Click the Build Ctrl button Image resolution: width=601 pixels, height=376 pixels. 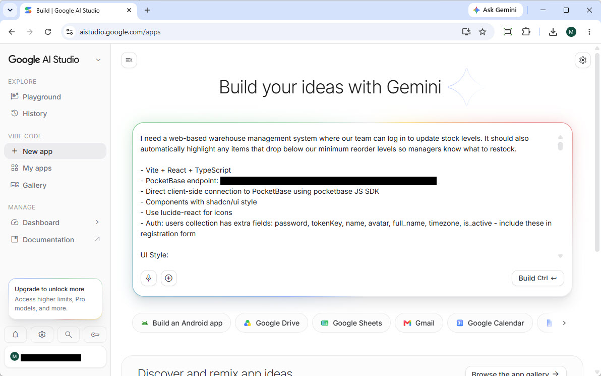(537, 278)
